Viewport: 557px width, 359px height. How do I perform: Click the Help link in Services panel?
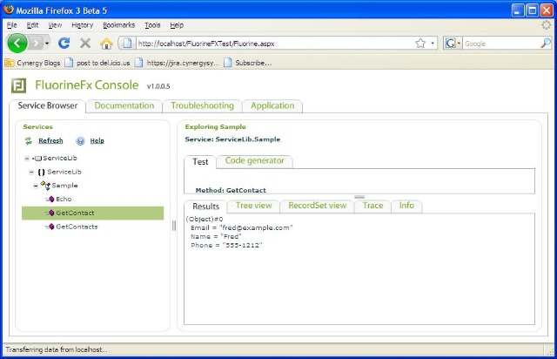click(97, 140)
